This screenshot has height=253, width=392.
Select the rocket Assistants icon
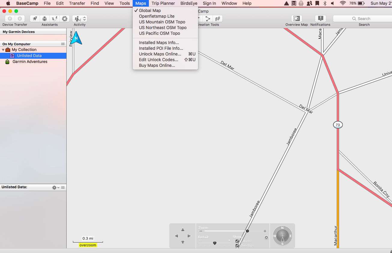click(x=35, y=19)
